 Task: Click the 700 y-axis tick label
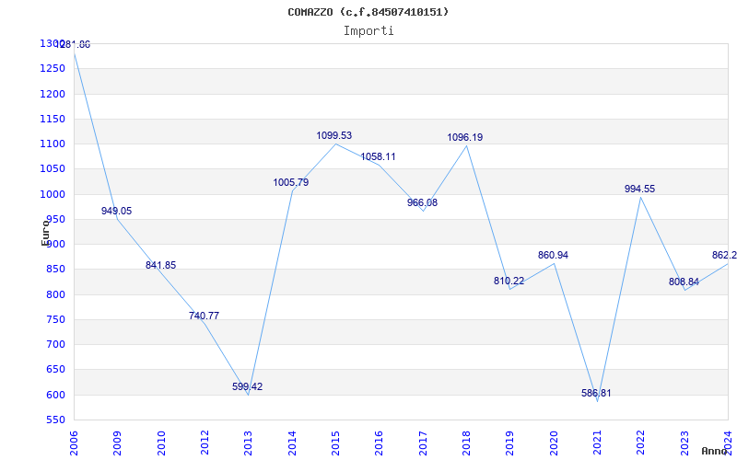pyautogui.click(x=55, y=344)
